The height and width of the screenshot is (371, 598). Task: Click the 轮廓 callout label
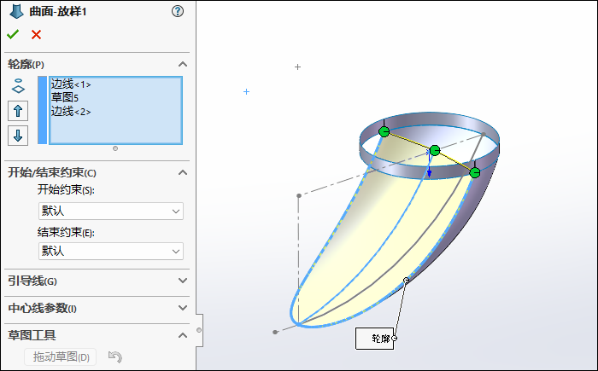pyautogui.click(x=374, y=339)
